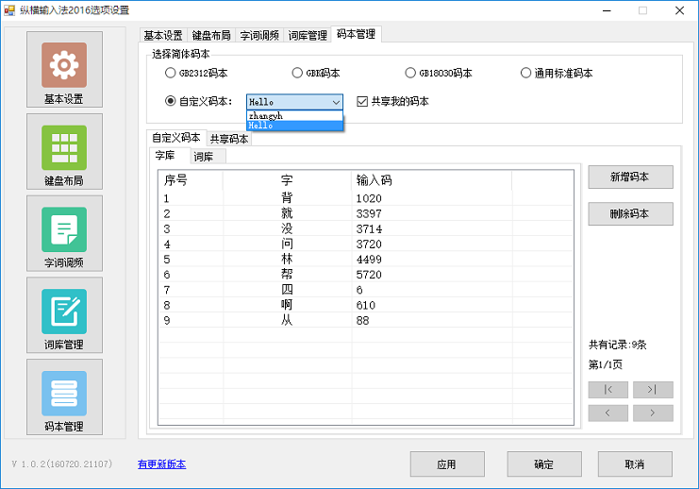699x489 pixels.
Task: Select the 键盘布局 green grid icon
Action: point(64,147)
